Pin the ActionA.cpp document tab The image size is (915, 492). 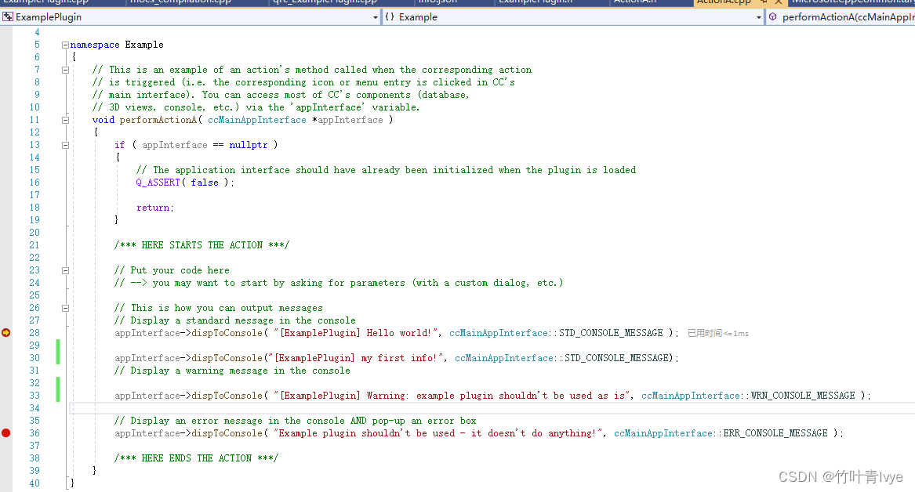[x=762, y=2]
